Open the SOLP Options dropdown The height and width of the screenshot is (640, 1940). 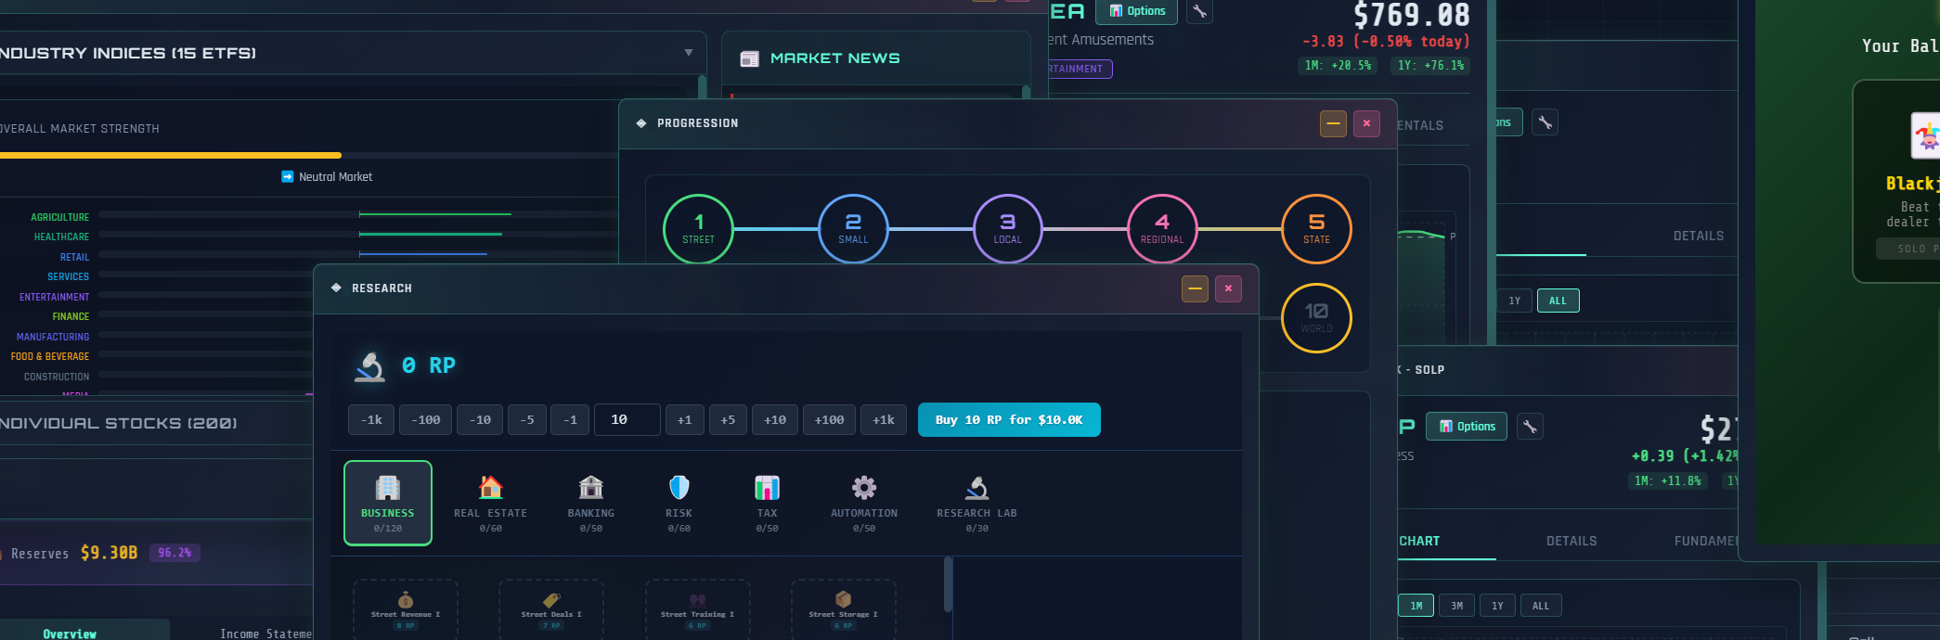click(x=1467, y=427)
